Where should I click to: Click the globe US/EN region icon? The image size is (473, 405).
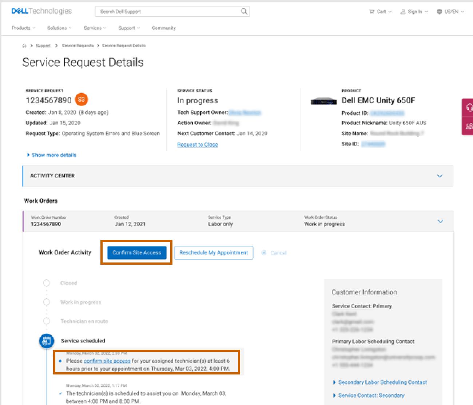(x=439, y=12)
